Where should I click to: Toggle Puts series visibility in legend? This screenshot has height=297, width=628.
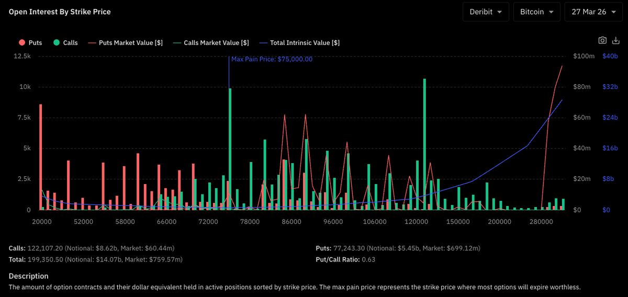pyautogui.click(x=30, y=43)
